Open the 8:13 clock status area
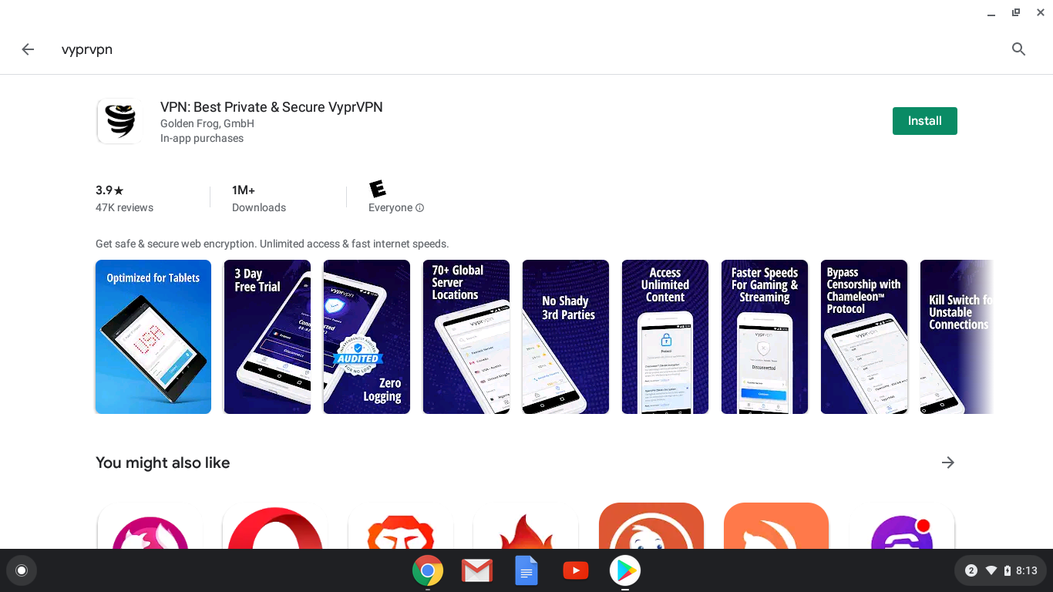 [1027, 570]
